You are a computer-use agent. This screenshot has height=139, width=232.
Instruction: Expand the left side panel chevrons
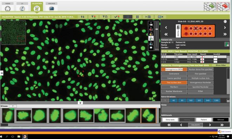(x=2, y=73)
